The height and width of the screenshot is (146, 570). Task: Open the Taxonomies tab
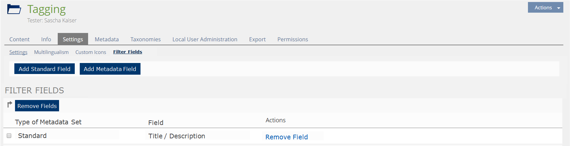tap(146, 39)
